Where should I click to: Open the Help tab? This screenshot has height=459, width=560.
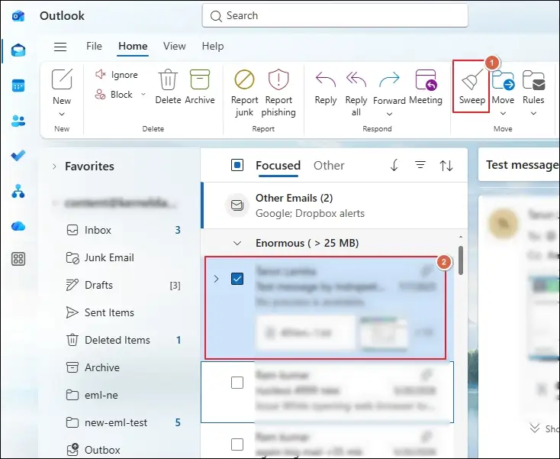coord(213,46)
